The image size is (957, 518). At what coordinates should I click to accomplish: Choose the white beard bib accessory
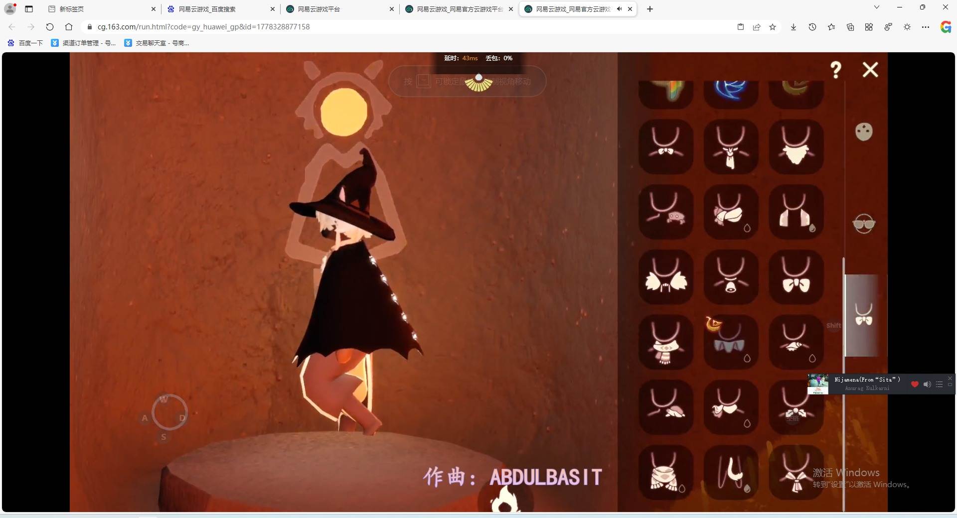[796, 146]
